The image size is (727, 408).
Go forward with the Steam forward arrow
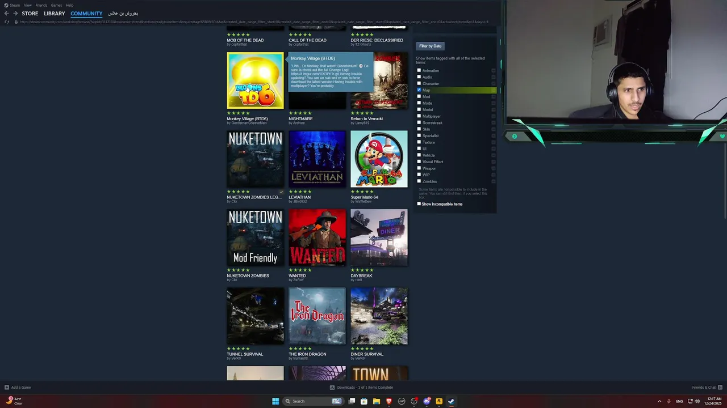tap(15, 14)
